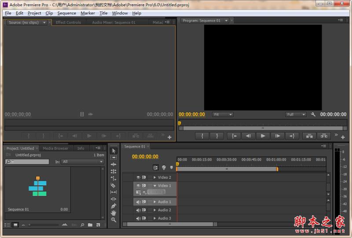Open the File menu

click(x=8, y=13)
